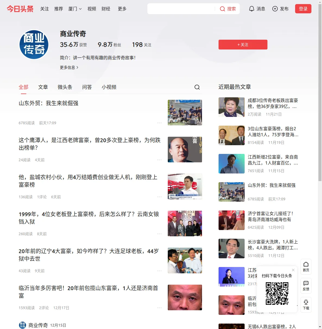
Task: Open more options for 盐城农村小伙 article
Action: (x=159, y=197)
